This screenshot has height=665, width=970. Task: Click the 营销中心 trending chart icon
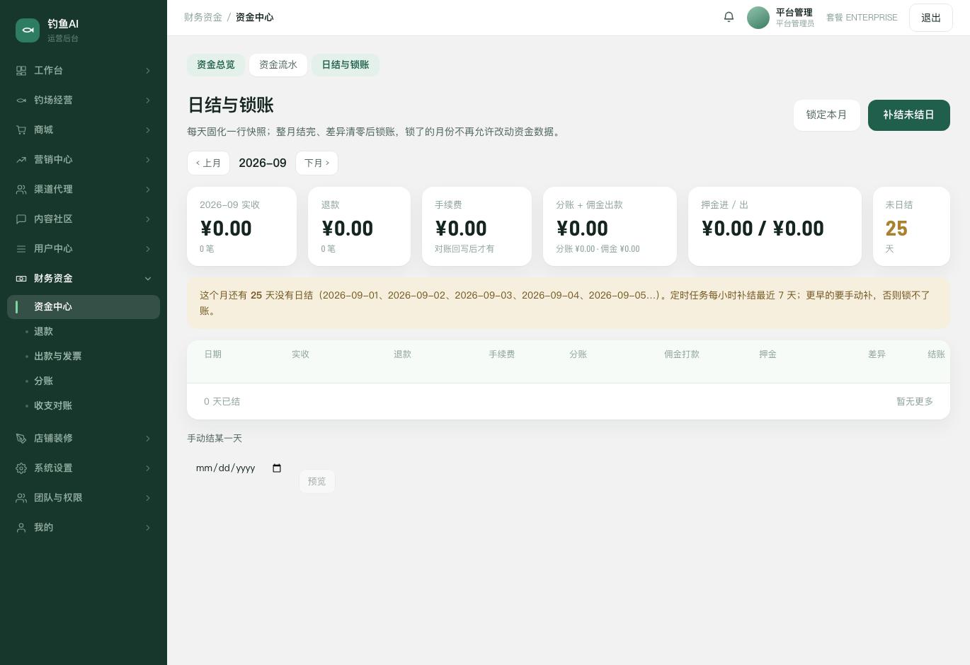click(21, 160)
